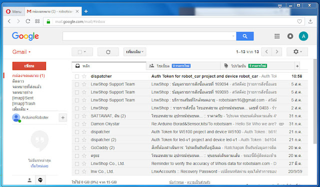
Task: Go back to the previous page
Action: point(9,21)
